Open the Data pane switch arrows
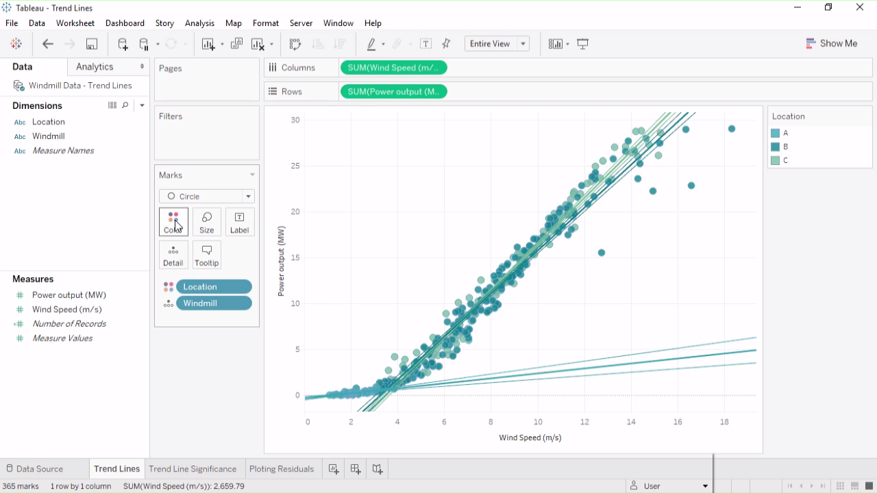This screenshot has width=877, height=493. point(143,67)
